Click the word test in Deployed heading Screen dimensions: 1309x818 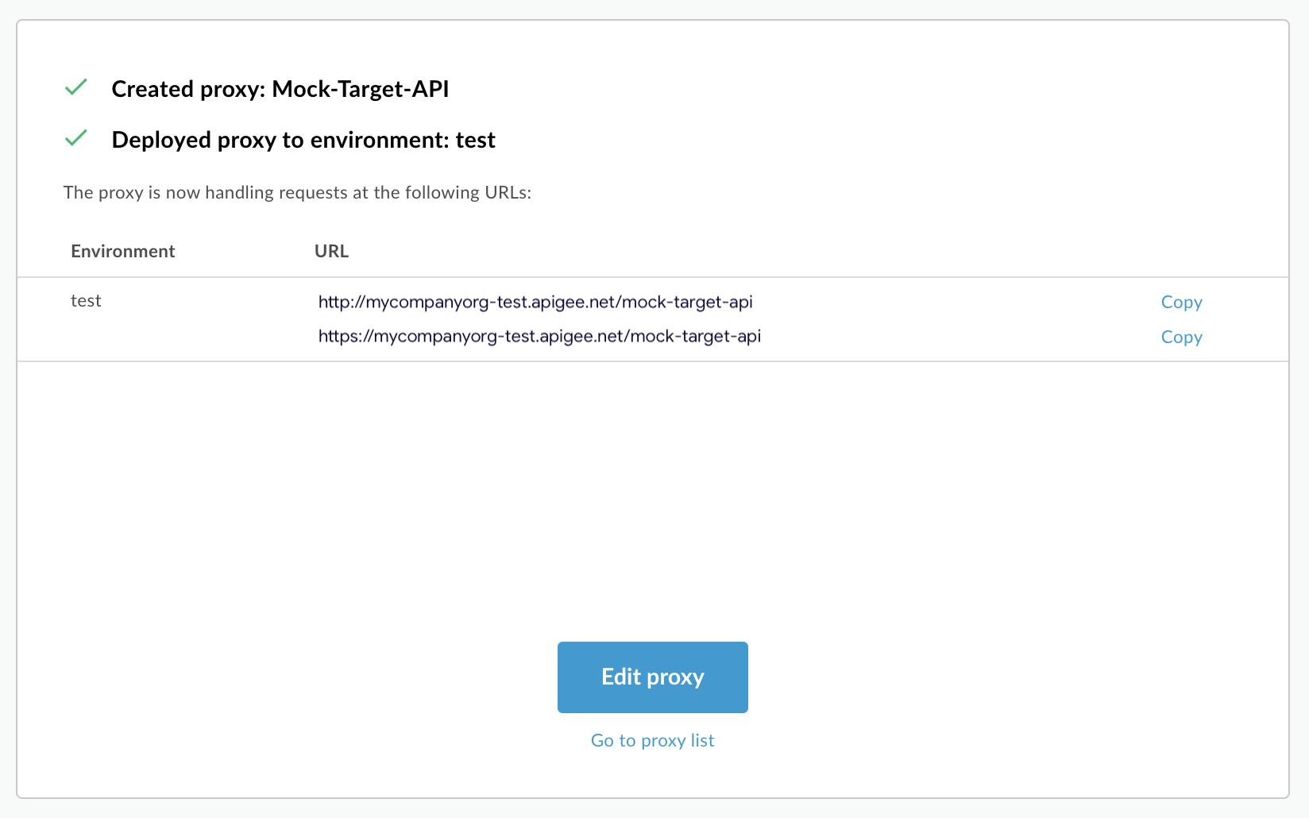475,140
